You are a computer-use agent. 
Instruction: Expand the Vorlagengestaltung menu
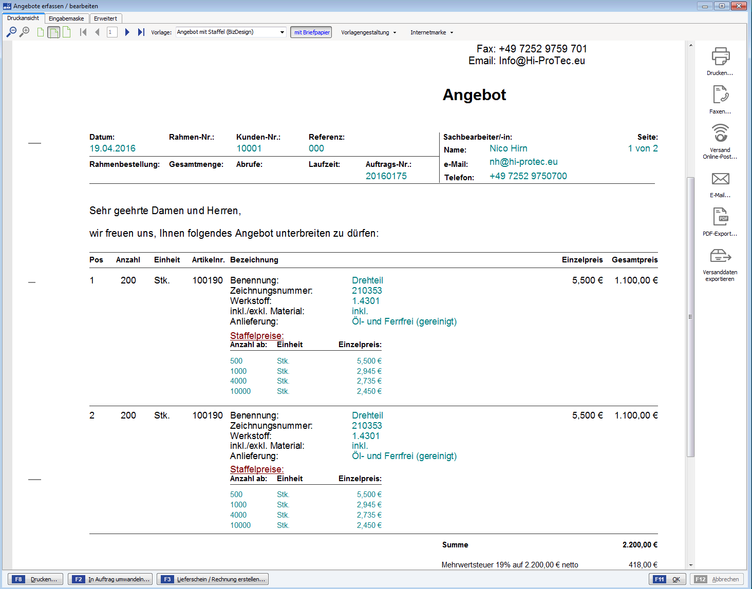click(369, 32)
